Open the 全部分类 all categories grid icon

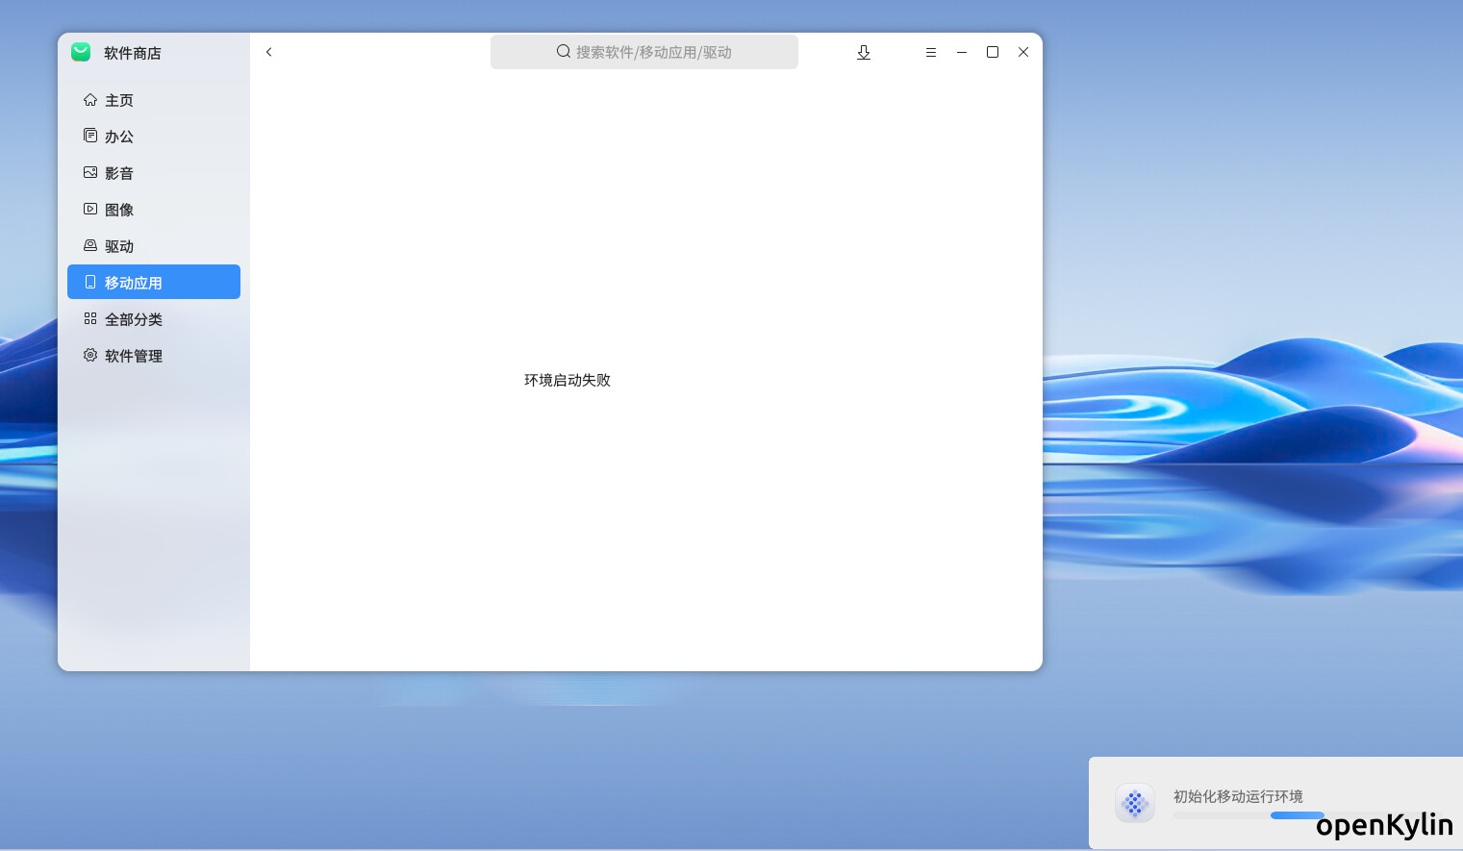(90, 319)
